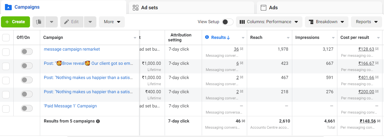Click the reach value 1,978
The image size is (384, 137).
(283, 49)
